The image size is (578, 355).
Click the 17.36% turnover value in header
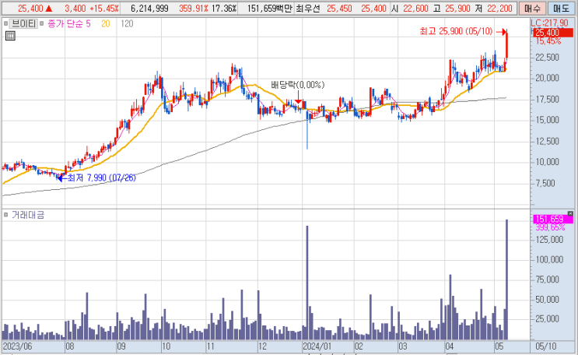click(224, 8)
